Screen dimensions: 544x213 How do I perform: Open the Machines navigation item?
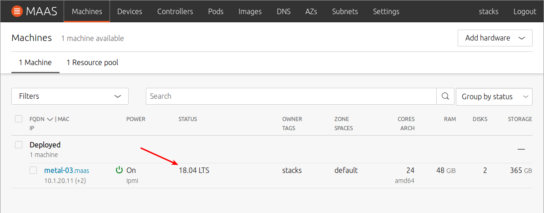[87, 11]
